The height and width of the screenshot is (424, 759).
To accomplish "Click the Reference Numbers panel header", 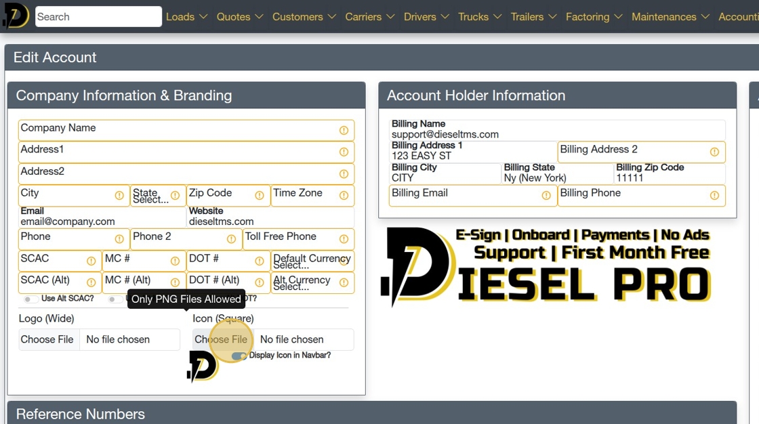I will pos(372,413).
